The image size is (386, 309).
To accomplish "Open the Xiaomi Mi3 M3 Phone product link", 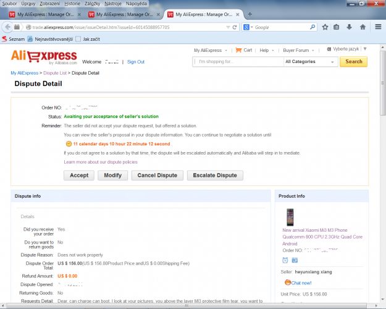I will tap(322, 237).
